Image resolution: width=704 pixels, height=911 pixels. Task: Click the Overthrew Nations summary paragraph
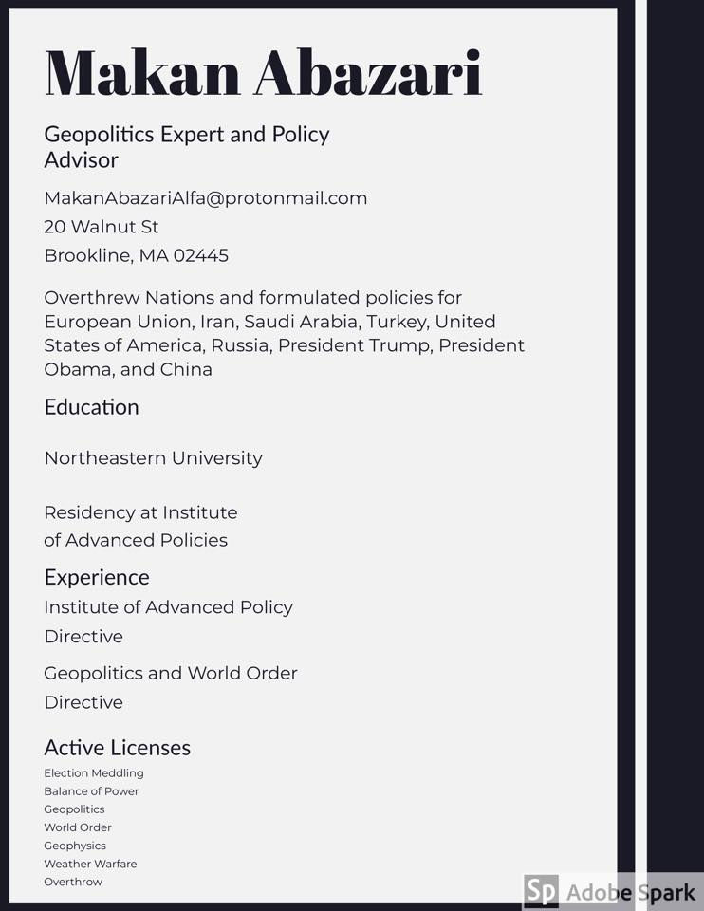pos(284,333)
